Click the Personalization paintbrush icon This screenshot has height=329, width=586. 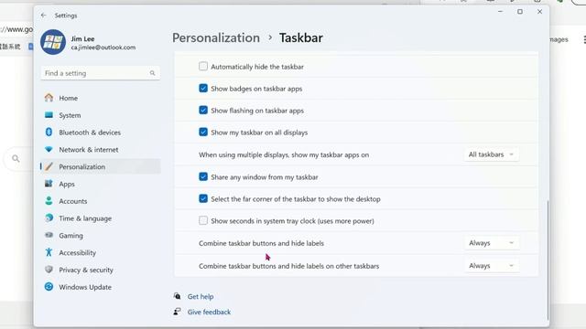coord(49,166)
